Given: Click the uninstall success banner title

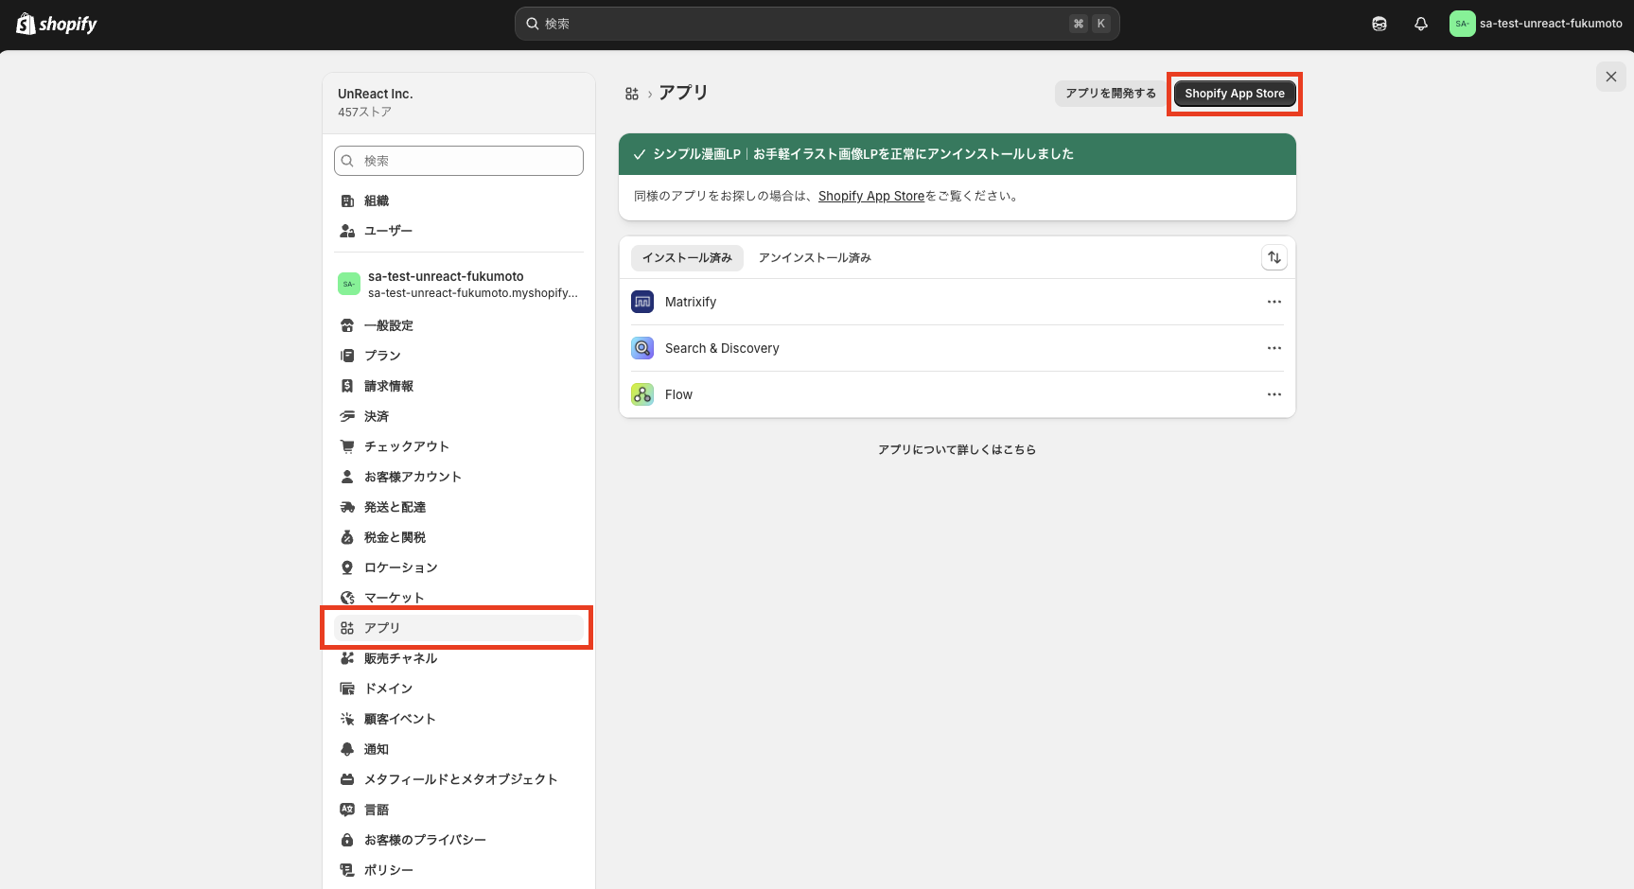Looking at the screenshot, I should coord(863,154).
